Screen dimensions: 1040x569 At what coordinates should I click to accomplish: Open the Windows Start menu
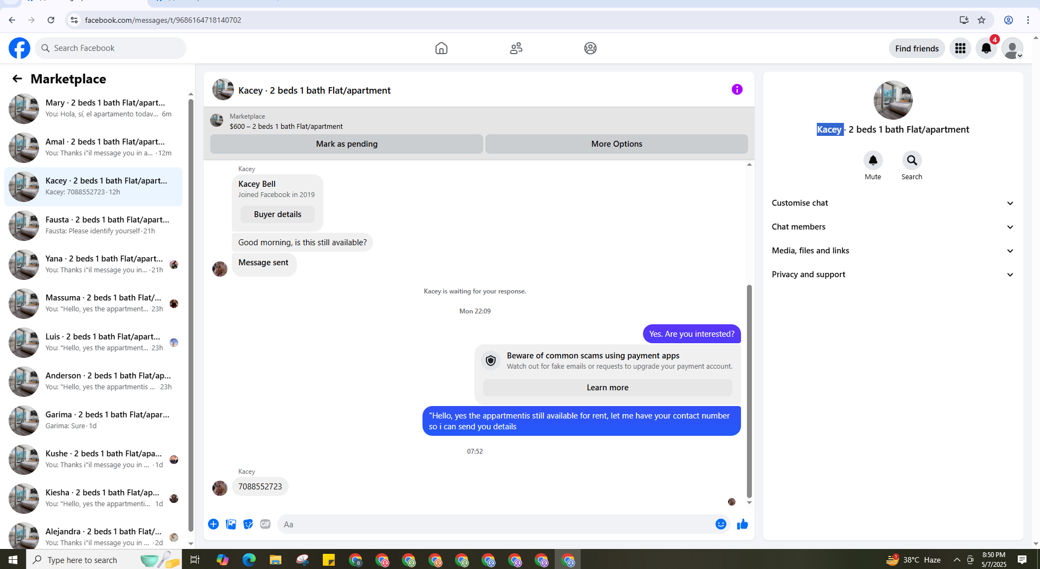[x=13, y=560]
